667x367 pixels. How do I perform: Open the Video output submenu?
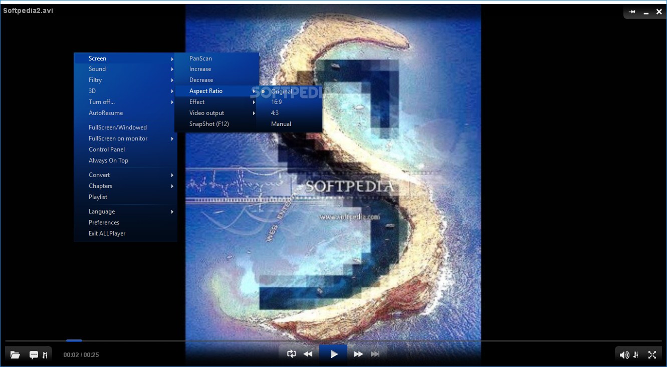216,113
